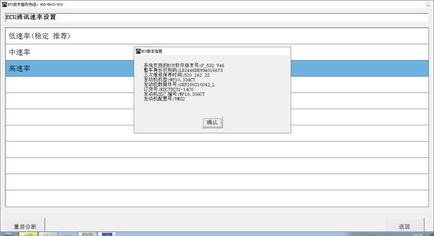The image size is (434, 236).
Task: Click the ECU版本信息 dialog title text
Action: point(152,51)
